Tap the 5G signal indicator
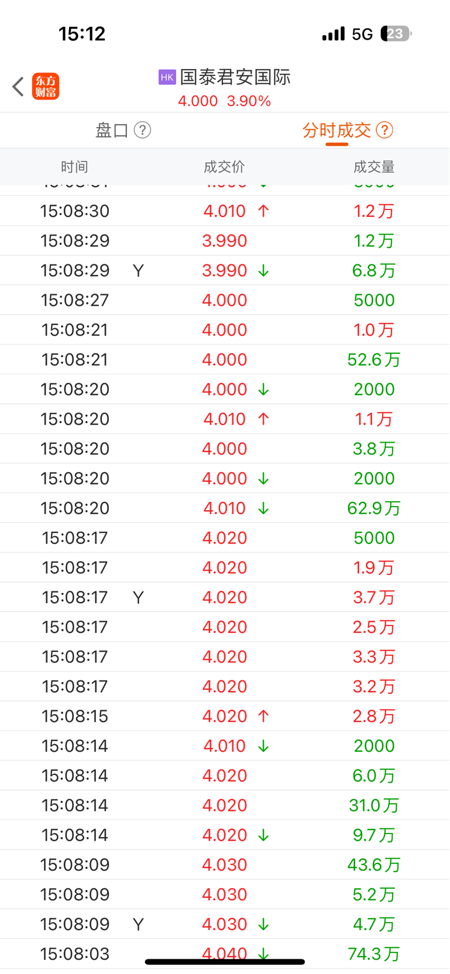The image size is (450, 974). pyautogui.click(x=362, y=35)
